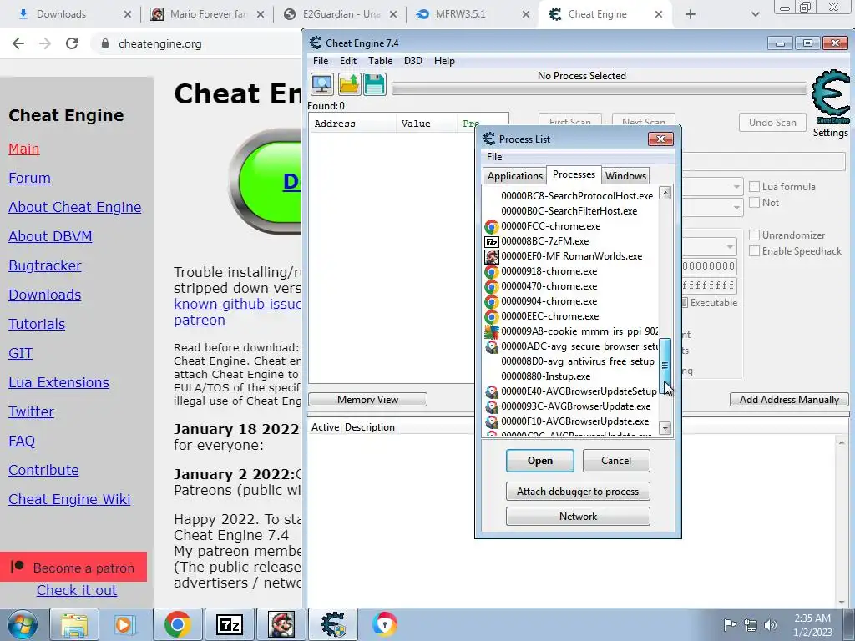Image resolution: width=855 pixels, height=641 pixels.
Task: Open Cheat Engine Help menu
Action: pyautogui.click(x=444, y=60)
